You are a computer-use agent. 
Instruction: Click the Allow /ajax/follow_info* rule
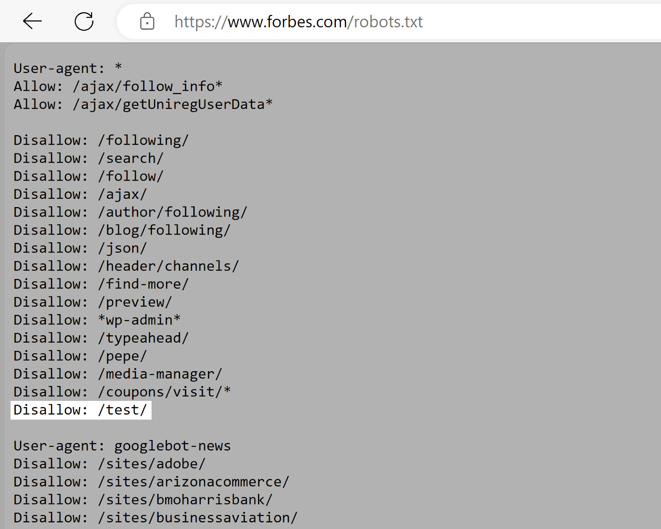coord(118,86)
